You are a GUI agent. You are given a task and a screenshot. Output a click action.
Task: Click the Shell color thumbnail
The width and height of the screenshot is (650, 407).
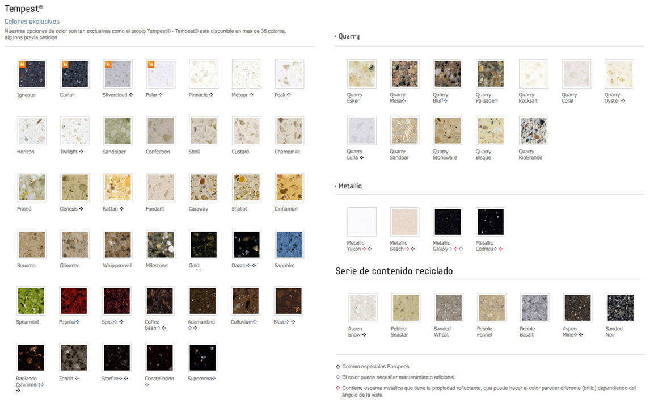pos(204,131)
